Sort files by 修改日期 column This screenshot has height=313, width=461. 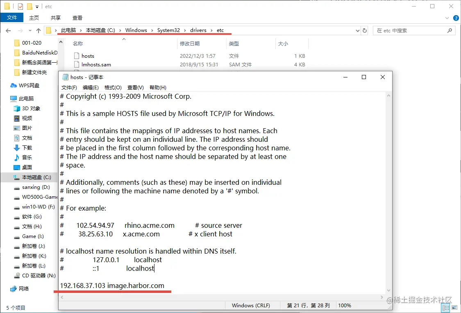(190, 43)
